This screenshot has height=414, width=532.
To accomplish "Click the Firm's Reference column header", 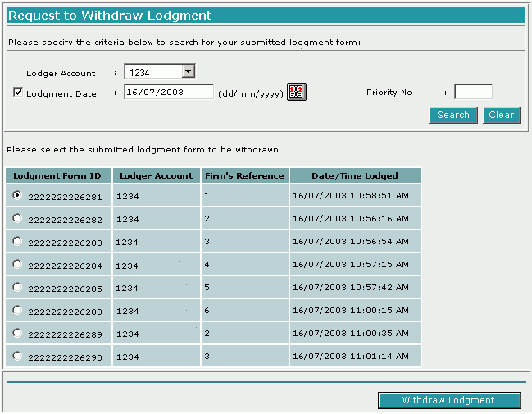I will pos(243,175).
